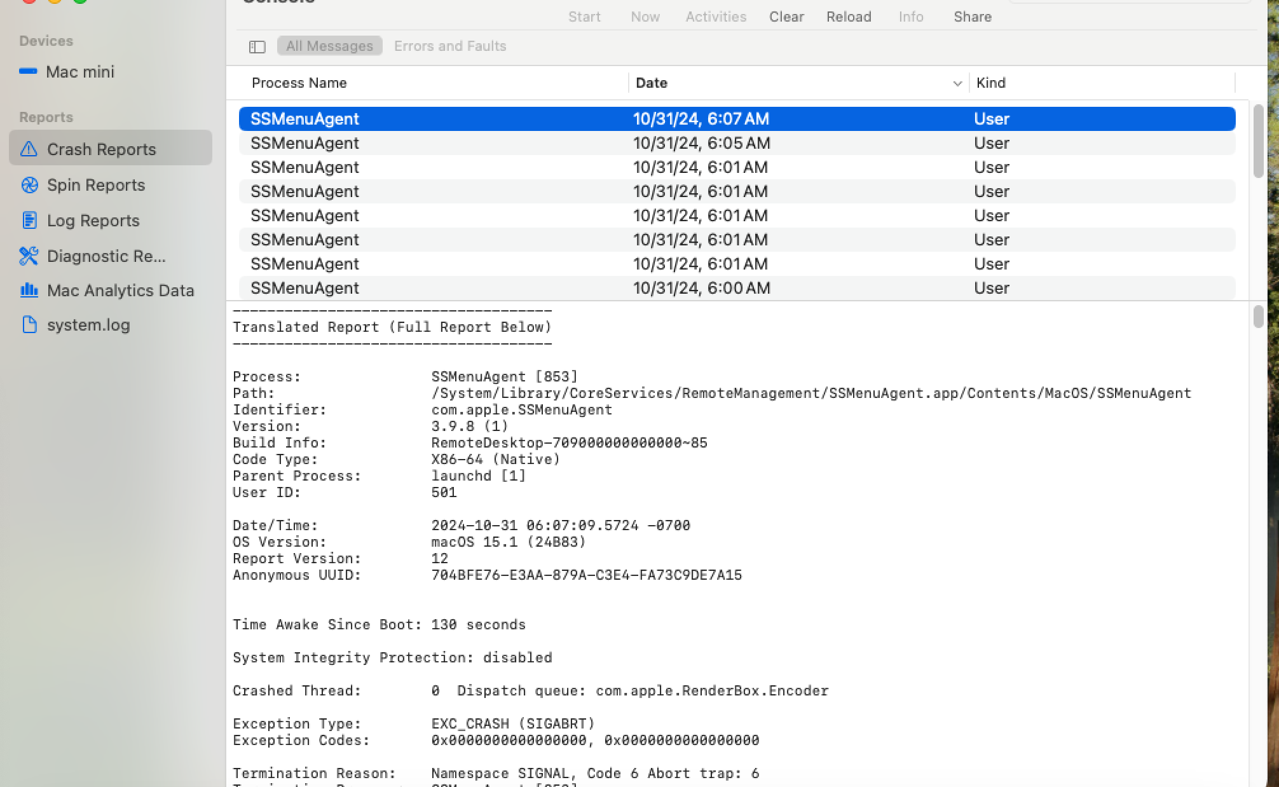The image size is (1279, 787).
Task: Click the Now toolbar button
Action: (x=645, y=17)
